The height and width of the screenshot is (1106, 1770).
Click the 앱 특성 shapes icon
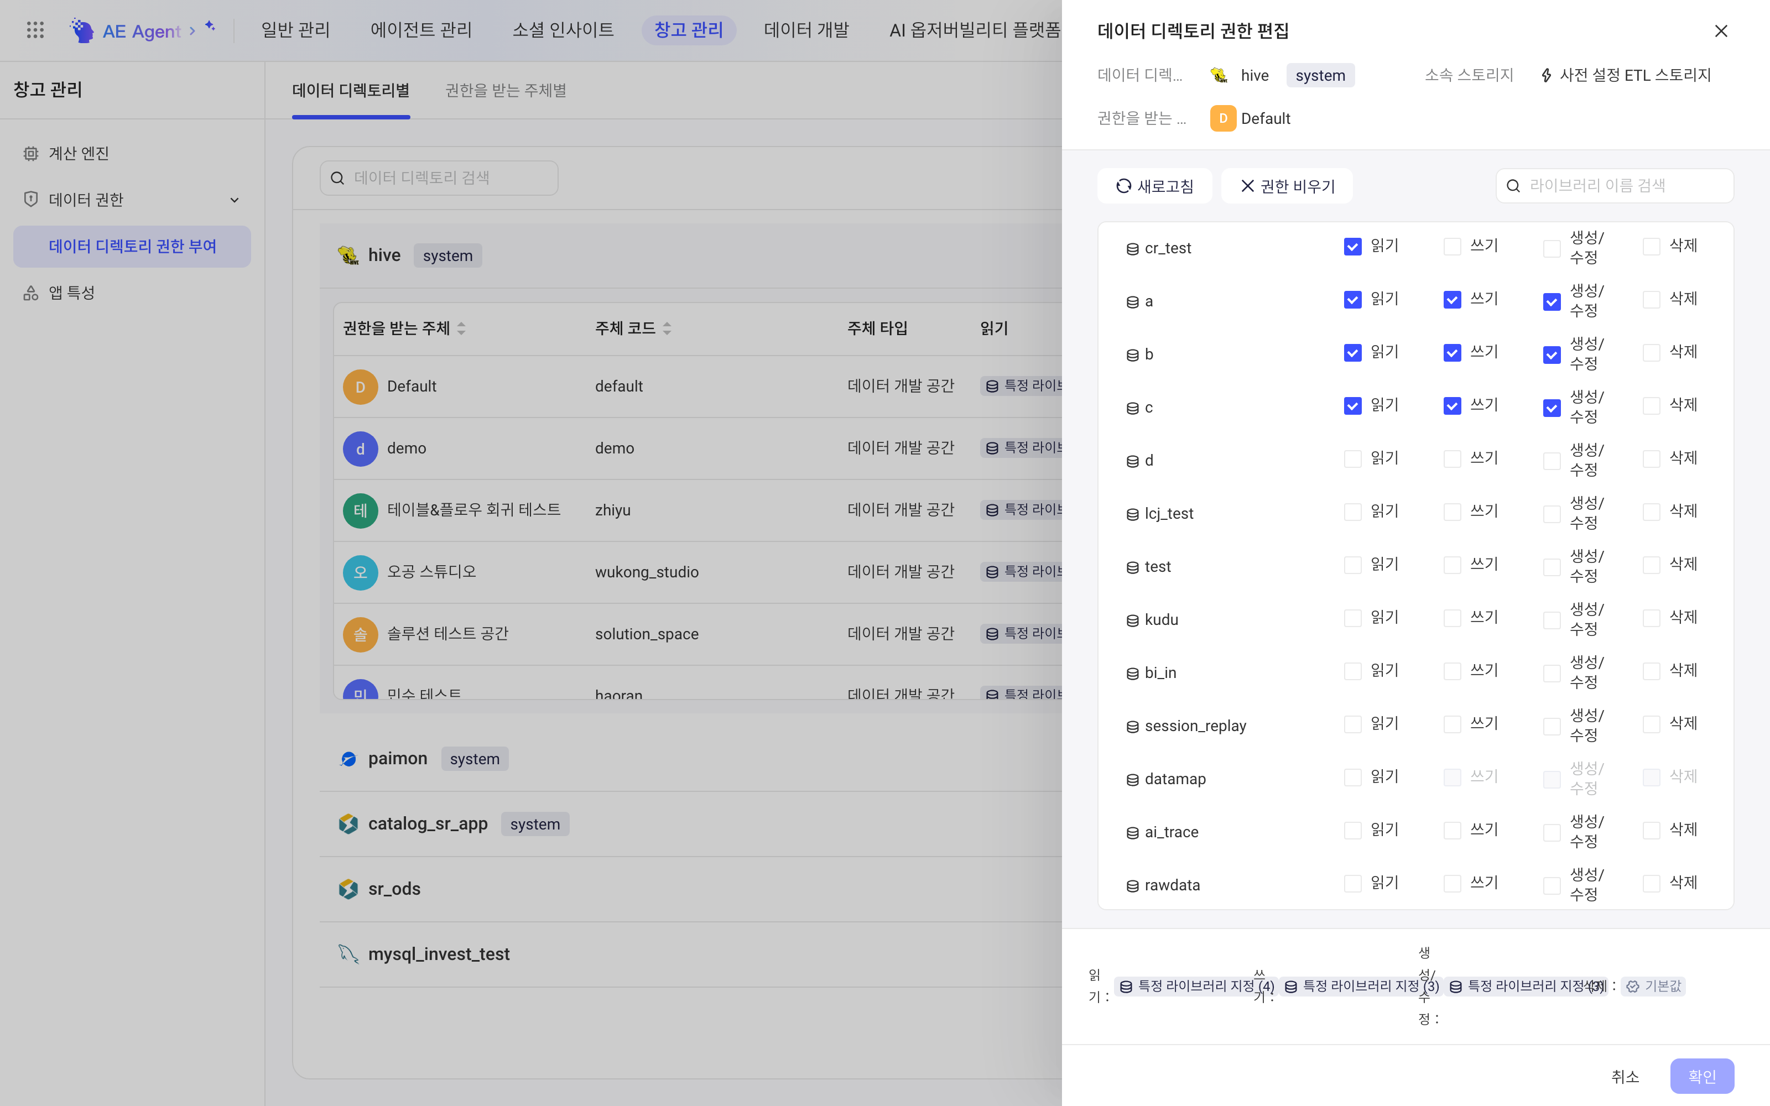coord(31,293)
